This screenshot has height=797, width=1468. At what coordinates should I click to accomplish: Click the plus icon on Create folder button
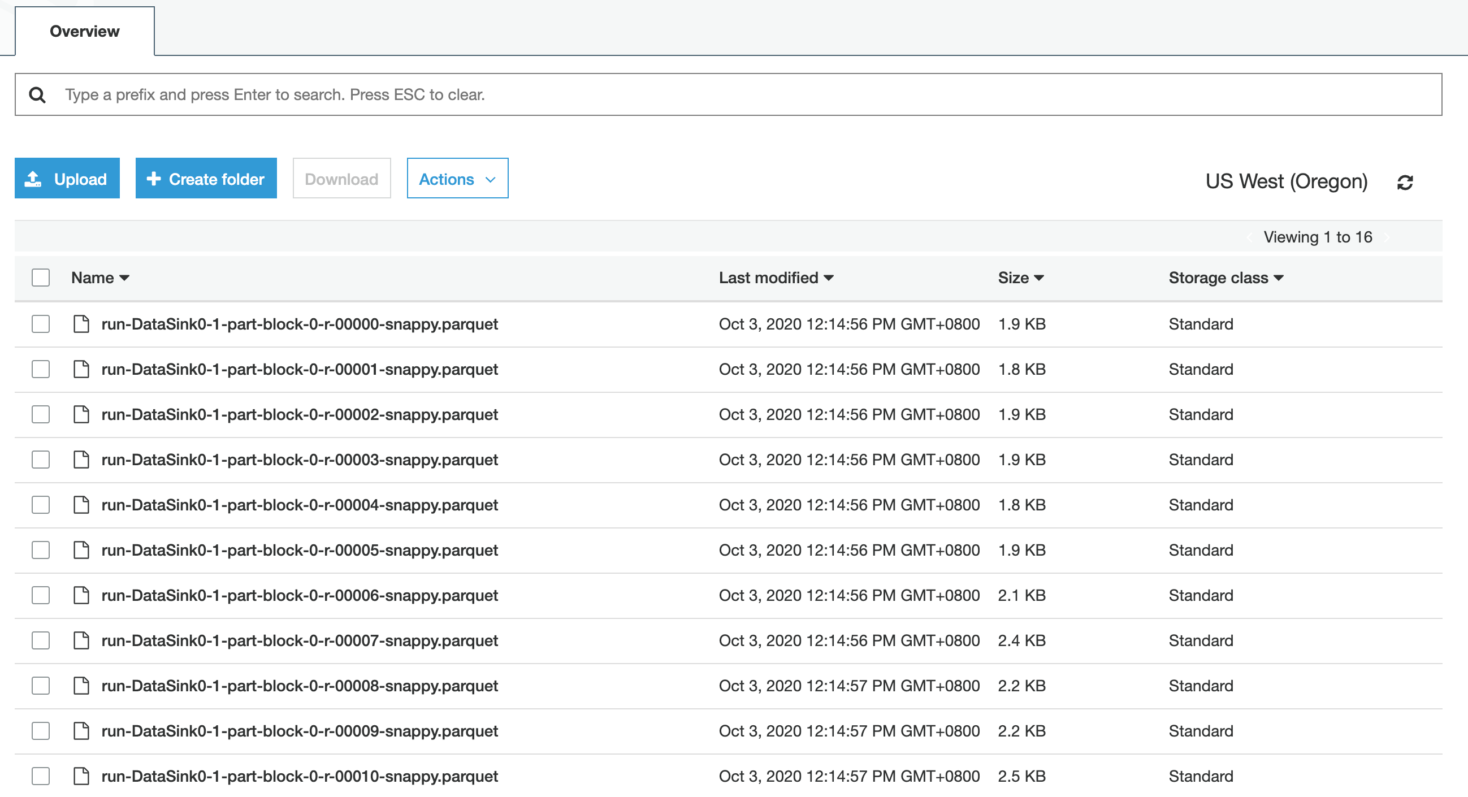click(153, 177)
